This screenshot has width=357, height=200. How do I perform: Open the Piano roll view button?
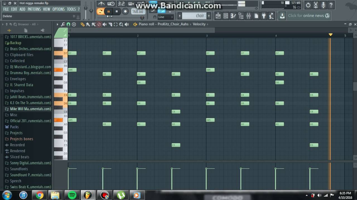click(x=233, y=16)
